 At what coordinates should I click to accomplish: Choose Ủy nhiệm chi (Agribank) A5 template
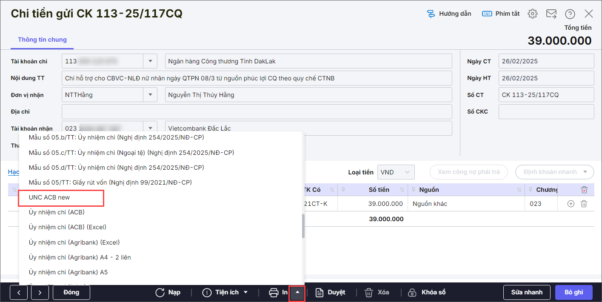pos(68,272)
